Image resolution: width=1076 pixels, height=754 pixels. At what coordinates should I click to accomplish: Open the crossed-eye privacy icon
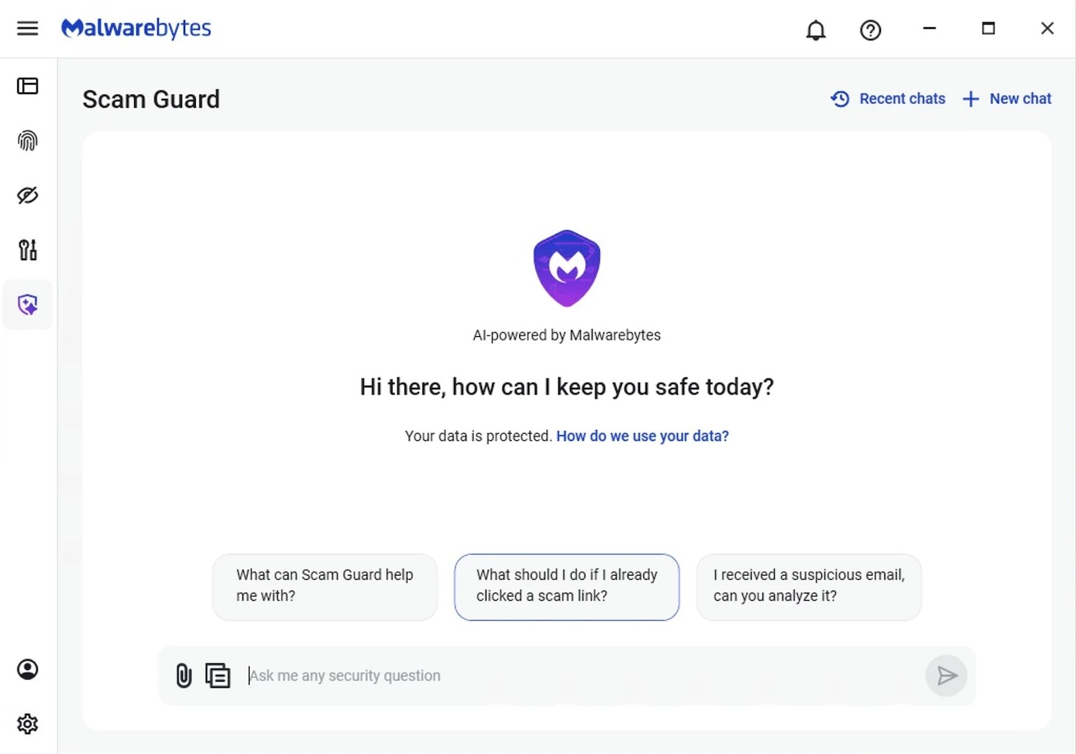[27, 195]
